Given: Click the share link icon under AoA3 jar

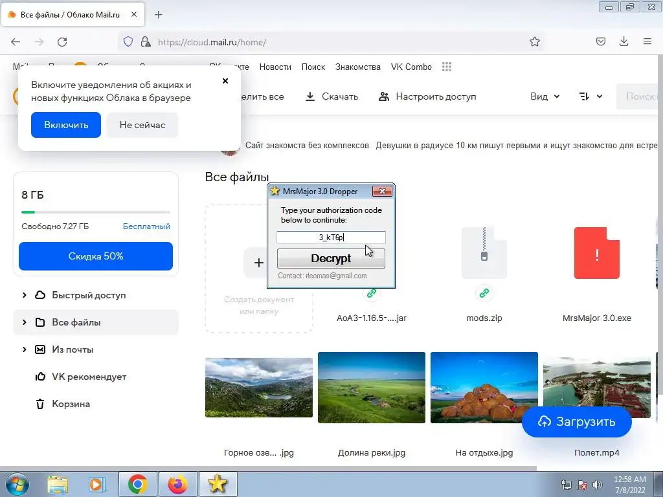Looking at the screenshot, I should click(x=371, y=293).
